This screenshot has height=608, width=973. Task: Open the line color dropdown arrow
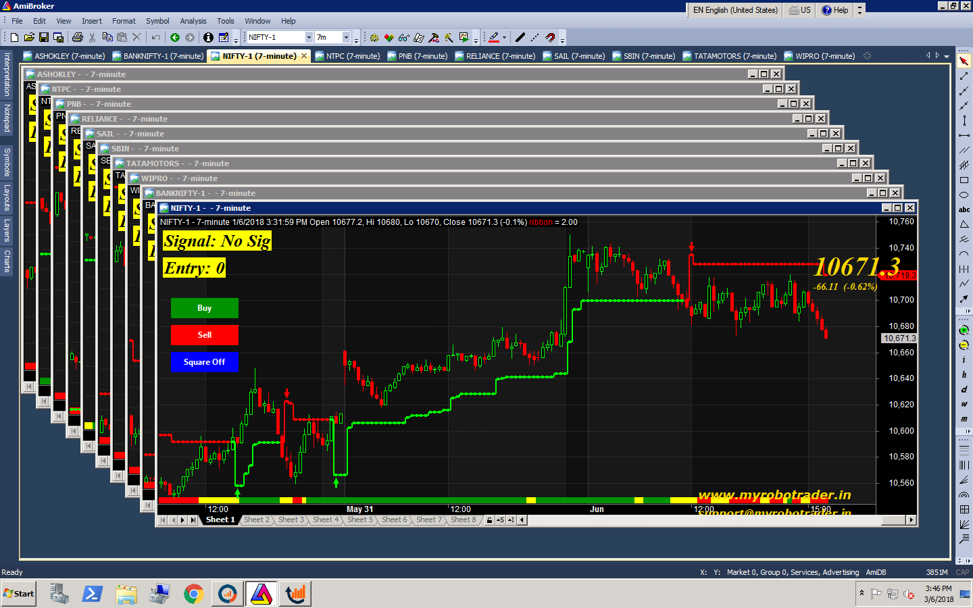click(504, 38)
